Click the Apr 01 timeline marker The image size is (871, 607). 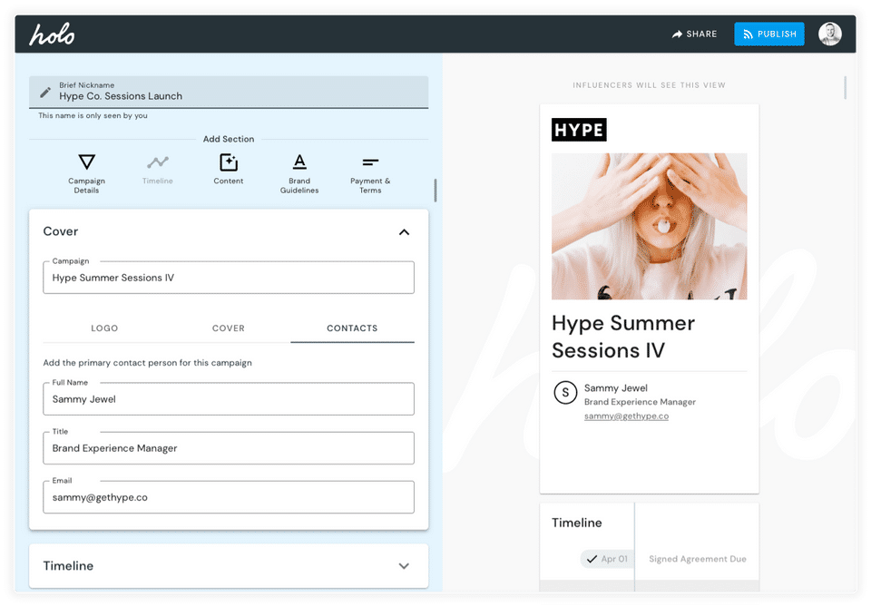pos(607,559)
